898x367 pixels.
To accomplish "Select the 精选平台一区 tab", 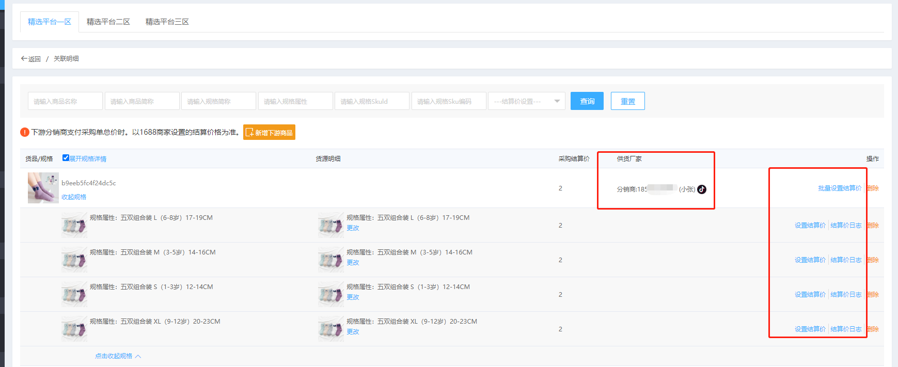I will (x=50, y=22).
